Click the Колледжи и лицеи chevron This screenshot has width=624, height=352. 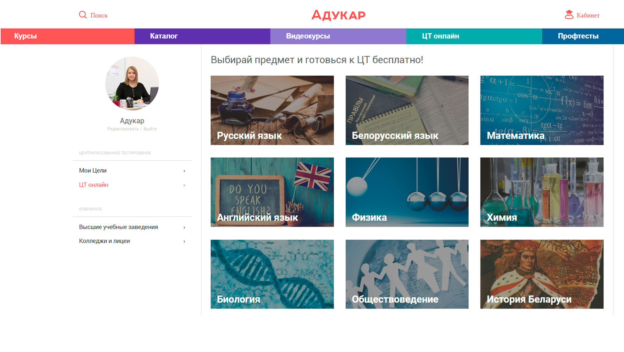pyautogui.click(x=184, y=241)
